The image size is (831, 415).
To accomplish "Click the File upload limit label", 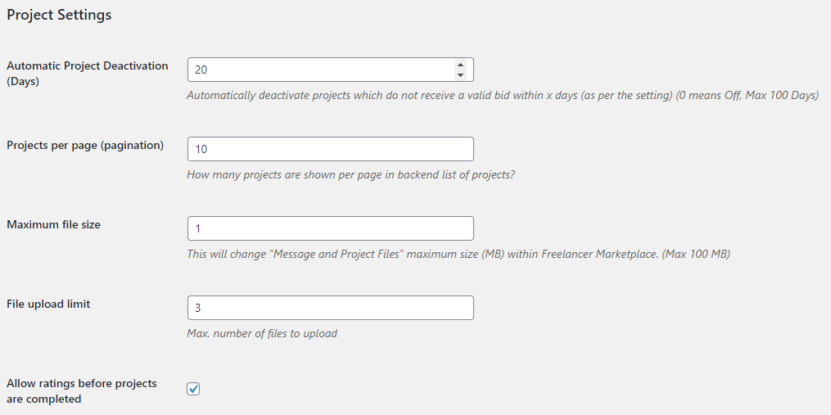I will click(48, 304).
